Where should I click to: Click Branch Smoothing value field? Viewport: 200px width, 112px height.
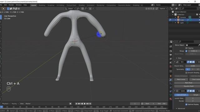tap(192, 66)
